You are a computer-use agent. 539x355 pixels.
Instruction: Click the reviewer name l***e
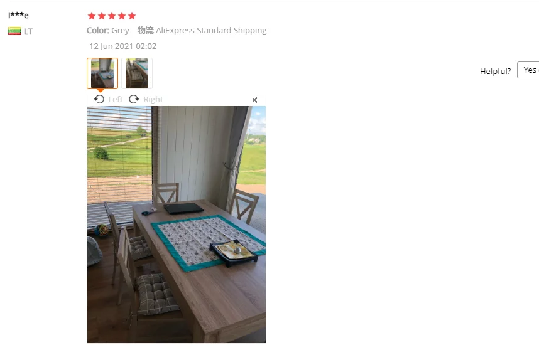pos(18,15)
